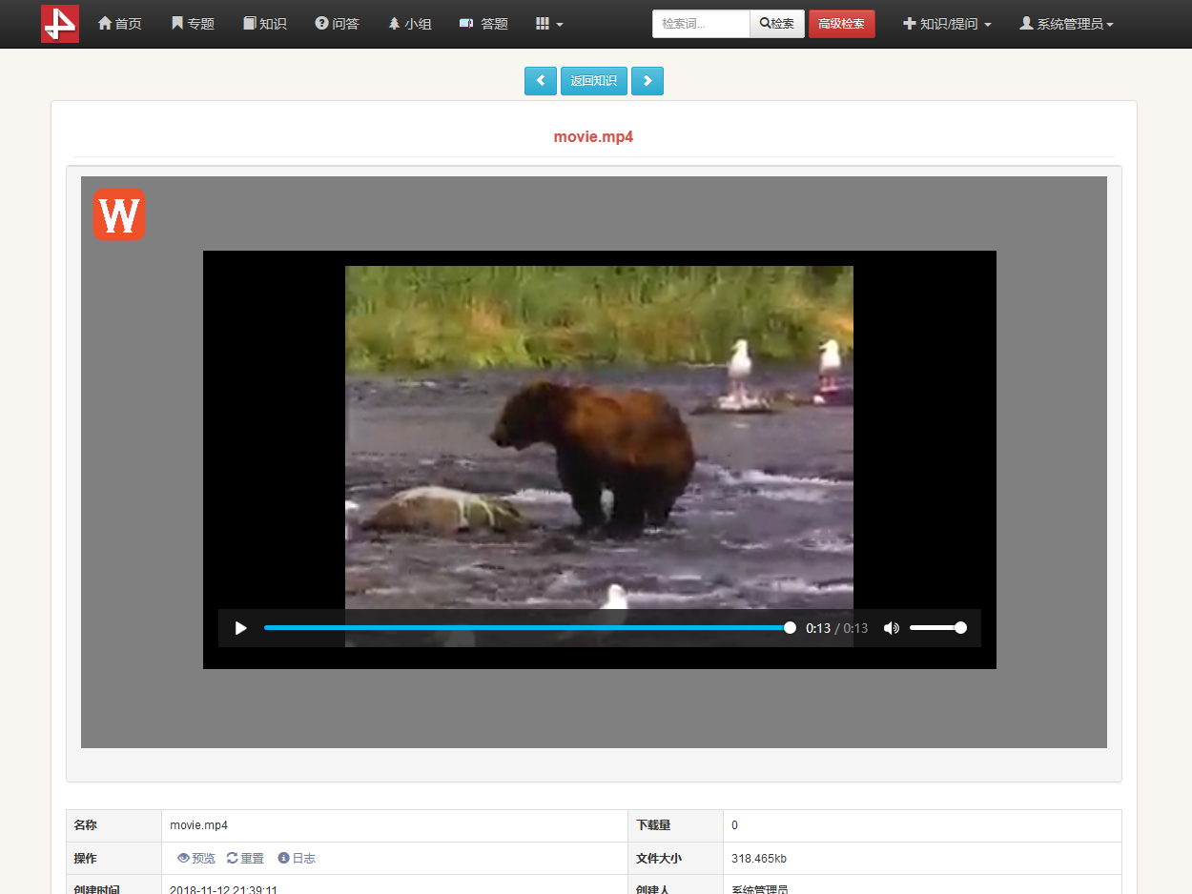Focus the 检索词 search input field

(701, 24)
